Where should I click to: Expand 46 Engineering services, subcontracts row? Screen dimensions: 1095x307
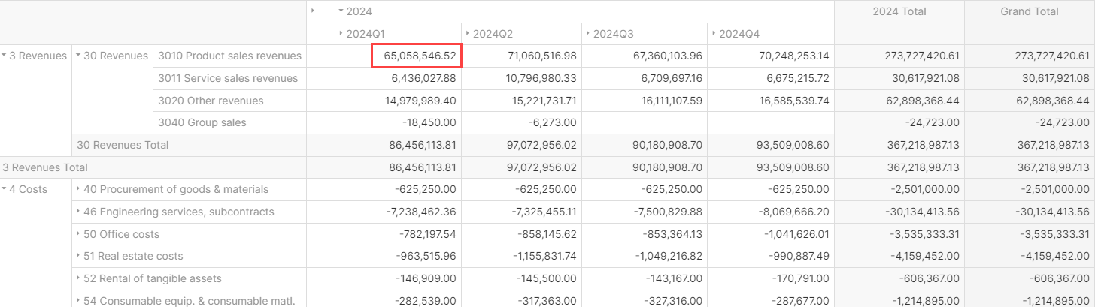coord(78,212)
